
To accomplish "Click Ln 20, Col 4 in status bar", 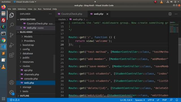I will (x=126, y=100).
